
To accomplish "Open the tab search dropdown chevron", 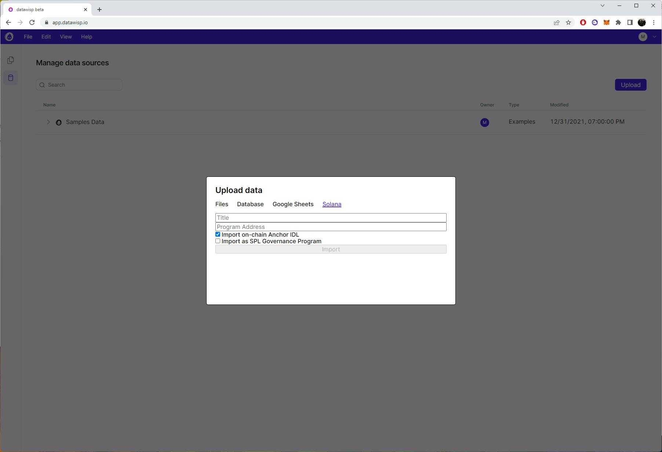I will coord(602,6).
